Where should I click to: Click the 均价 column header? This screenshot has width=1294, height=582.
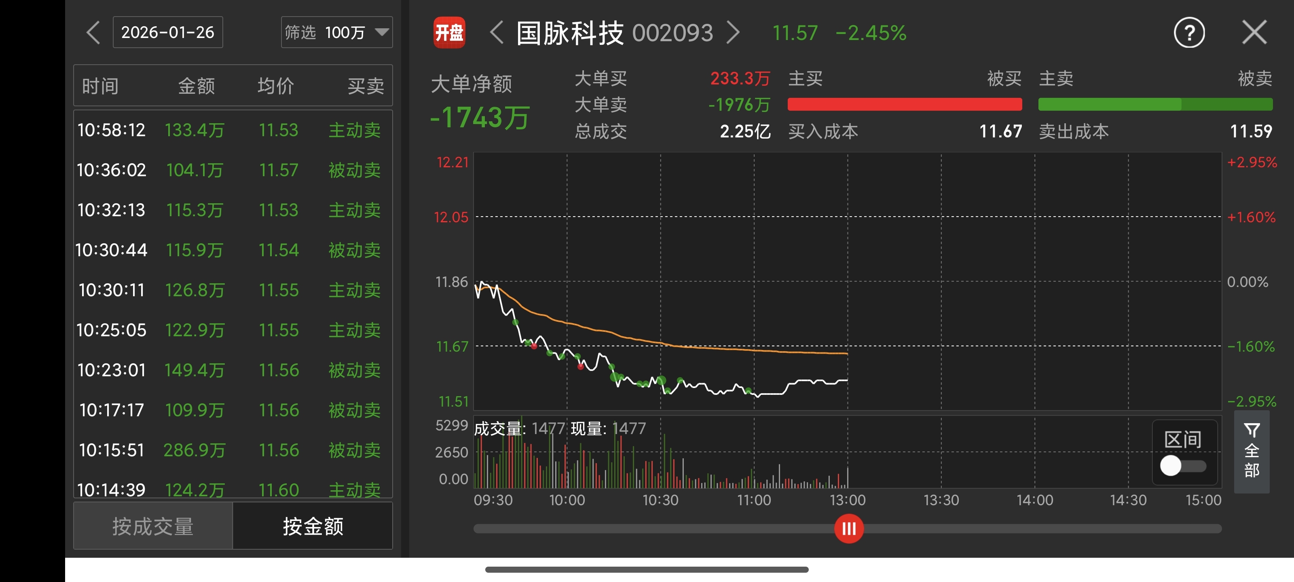[x=275, y=86]
